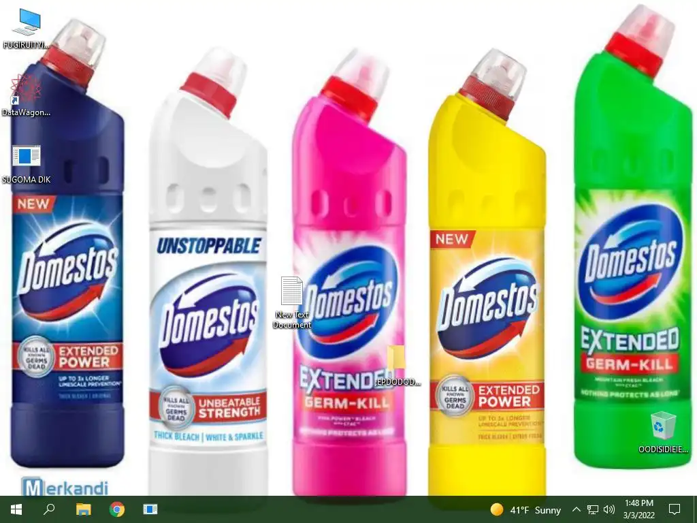
Task: Switch to the running app next to Chrome
Action: 150,509
